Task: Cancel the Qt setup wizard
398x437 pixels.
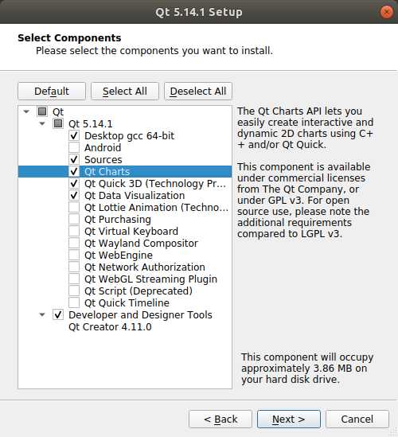Action: [x=357, y=419]
